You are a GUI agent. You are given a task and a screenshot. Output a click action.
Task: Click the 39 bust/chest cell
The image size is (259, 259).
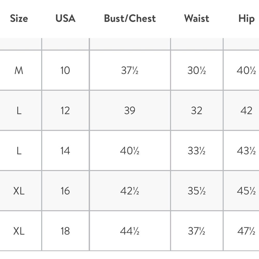130,111
